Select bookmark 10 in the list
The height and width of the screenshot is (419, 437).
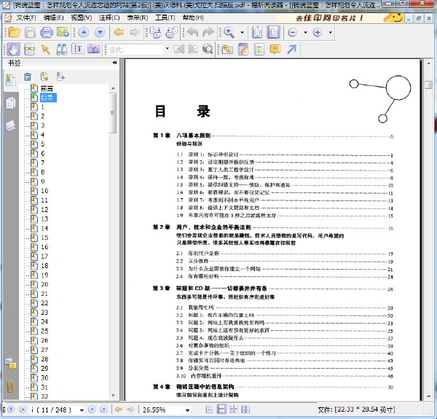[x=44, y=191]
